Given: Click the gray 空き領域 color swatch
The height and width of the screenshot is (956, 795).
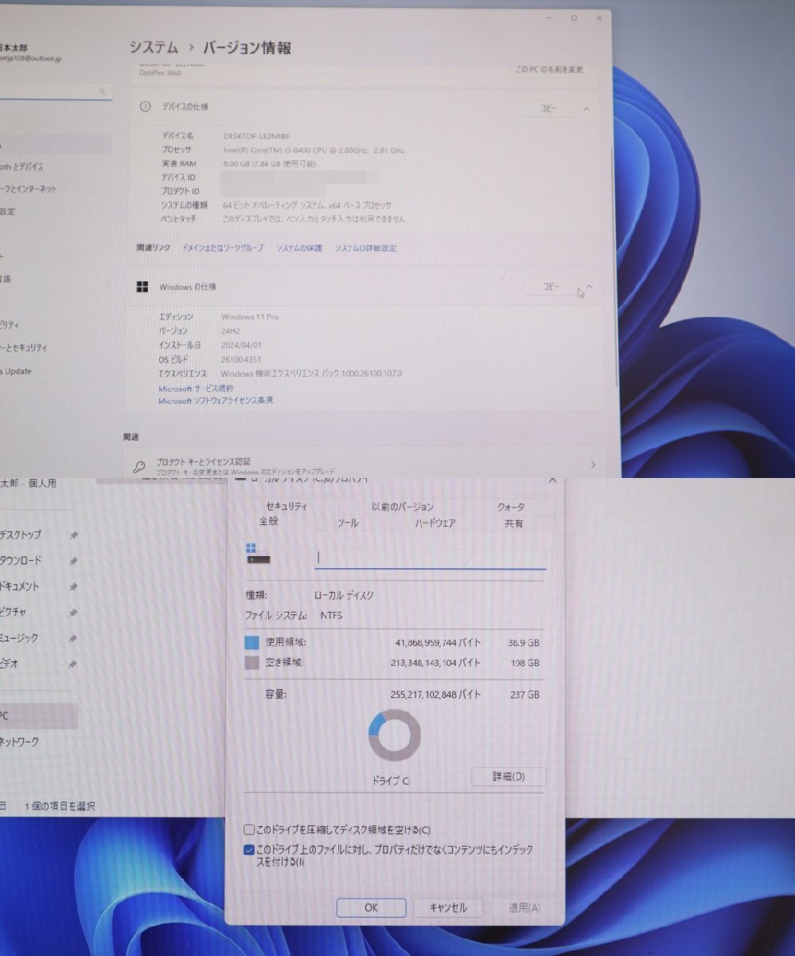Looking at the screenshot, I should tap(252, 663).
